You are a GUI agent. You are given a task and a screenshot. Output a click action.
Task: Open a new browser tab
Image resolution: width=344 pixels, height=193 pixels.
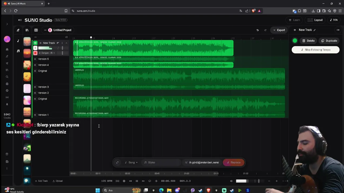click(49, 4)
